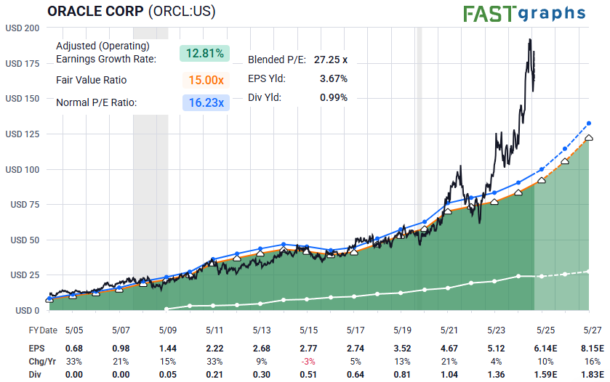The width and height of the screenshot is (610, 382).
Task: Click the Div row label
Action: click(35, 375)
